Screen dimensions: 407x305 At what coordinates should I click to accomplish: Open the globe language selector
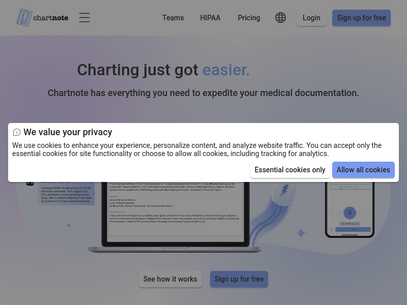(280, 18)
